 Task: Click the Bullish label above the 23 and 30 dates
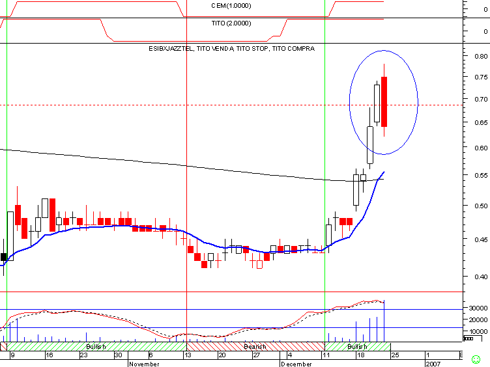coord(96,346)
